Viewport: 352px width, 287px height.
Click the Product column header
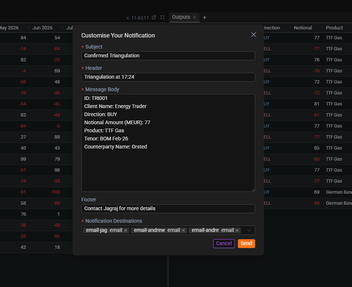(x=334, y=28)
